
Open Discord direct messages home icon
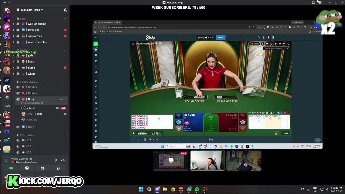[7, 10]
